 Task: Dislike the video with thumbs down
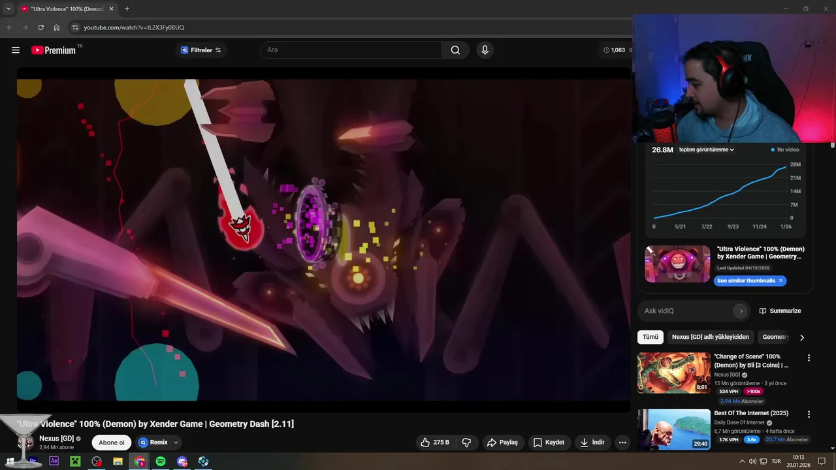coord(466,443)
